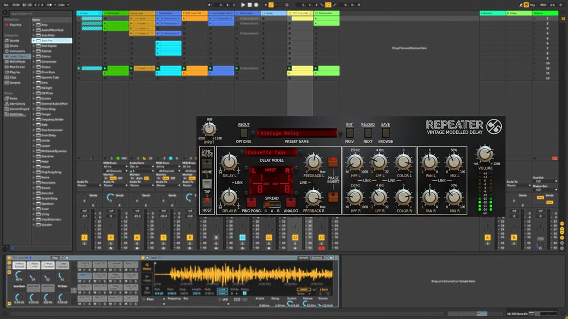Click the D16 logo on the Repeater plugin
The image size is (568, 319).
click(494, 127)
